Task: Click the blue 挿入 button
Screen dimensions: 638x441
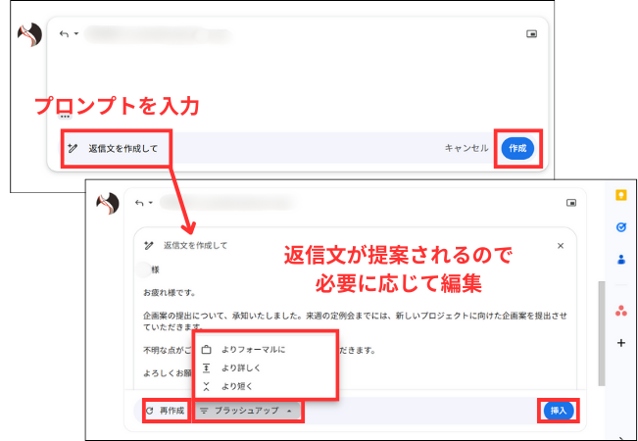Action: click(559, 411)
